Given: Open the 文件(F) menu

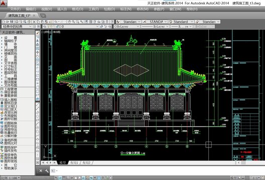Looking at the screenshot, I should click(15, 9).
